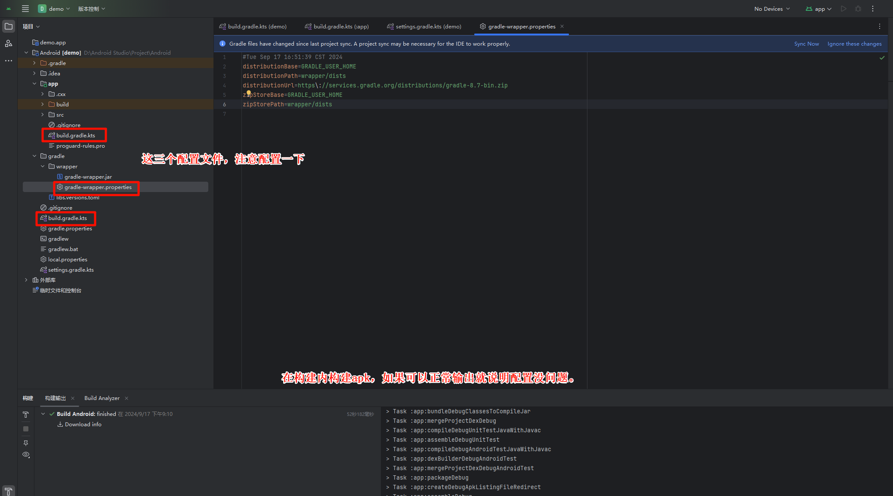This screenshot has height=496, width=893.
Task: Click the stop build square icon
Action: pyautogui.click(x=26, y=429)
